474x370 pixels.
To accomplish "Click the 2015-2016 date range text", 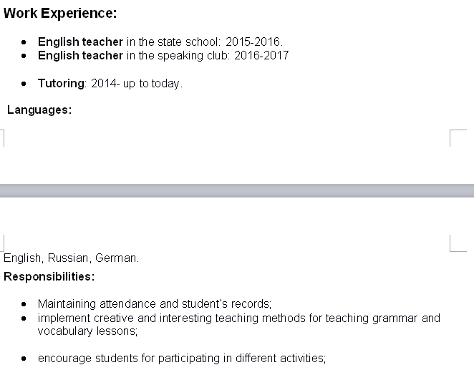I will click(x=254, y=42).
